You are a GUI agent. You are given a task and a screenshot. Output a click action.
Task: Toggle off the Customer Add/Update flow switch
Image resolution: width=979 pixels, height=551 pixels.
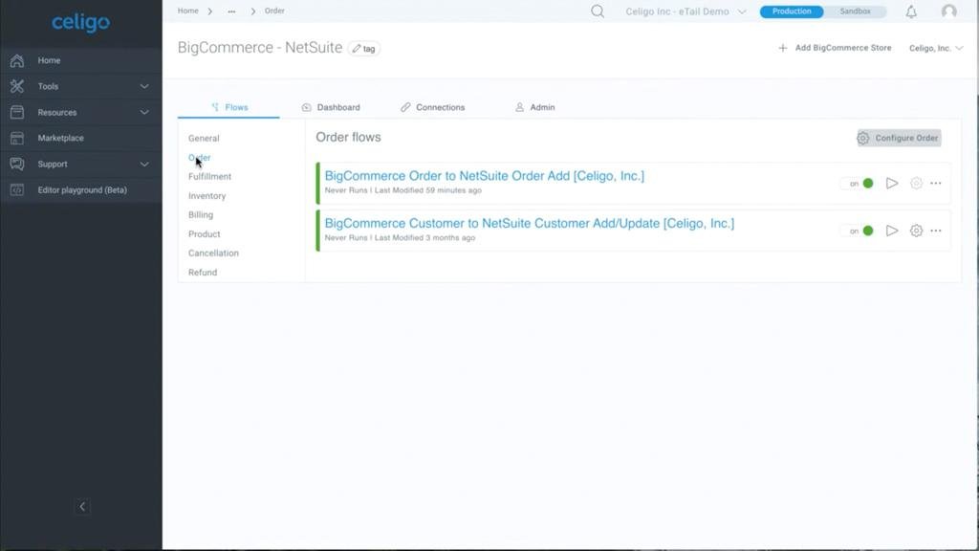(861, 231)
